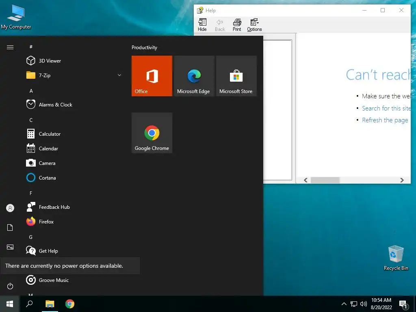Click Hide in the Help toolbar
The width and height of the screenshot is (416, 312).
tap(202, 25)
